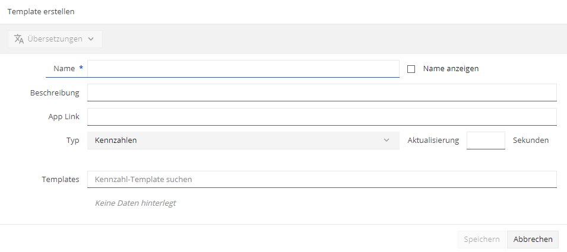567x252 pixels.
Task: Expand the chevron next to Übersetzungen
Action: [x=91, y=39]
